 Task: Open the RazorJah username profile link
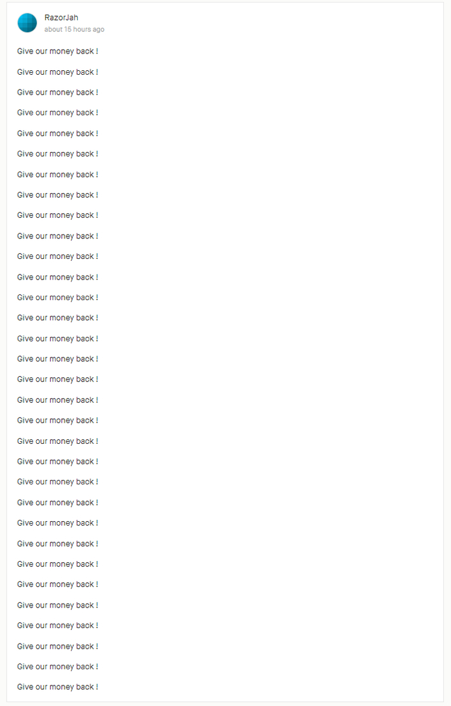tap(61, 17)
